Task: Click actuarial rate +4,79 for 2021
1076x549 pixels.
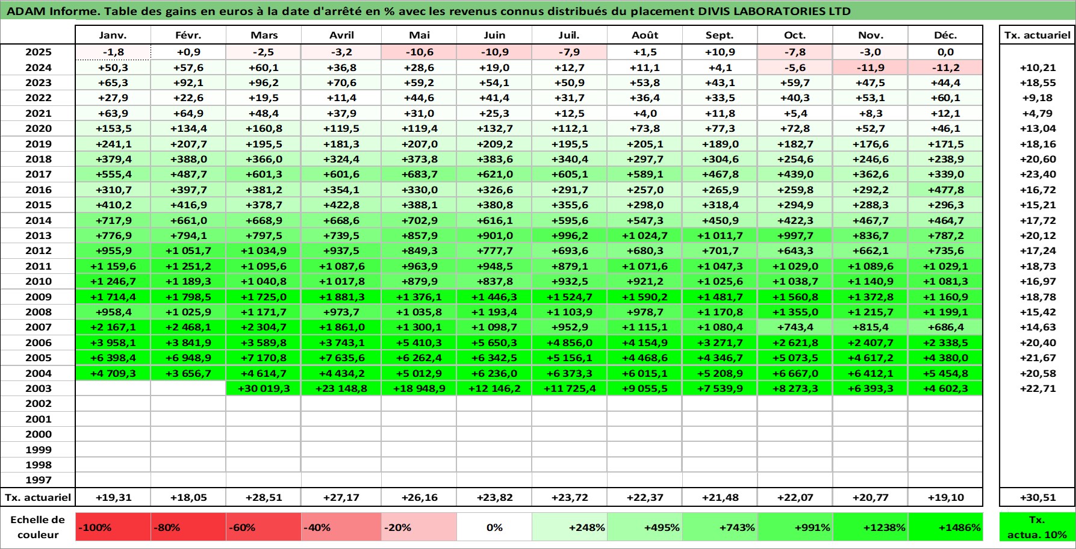Action: (x=1037, y=113)
